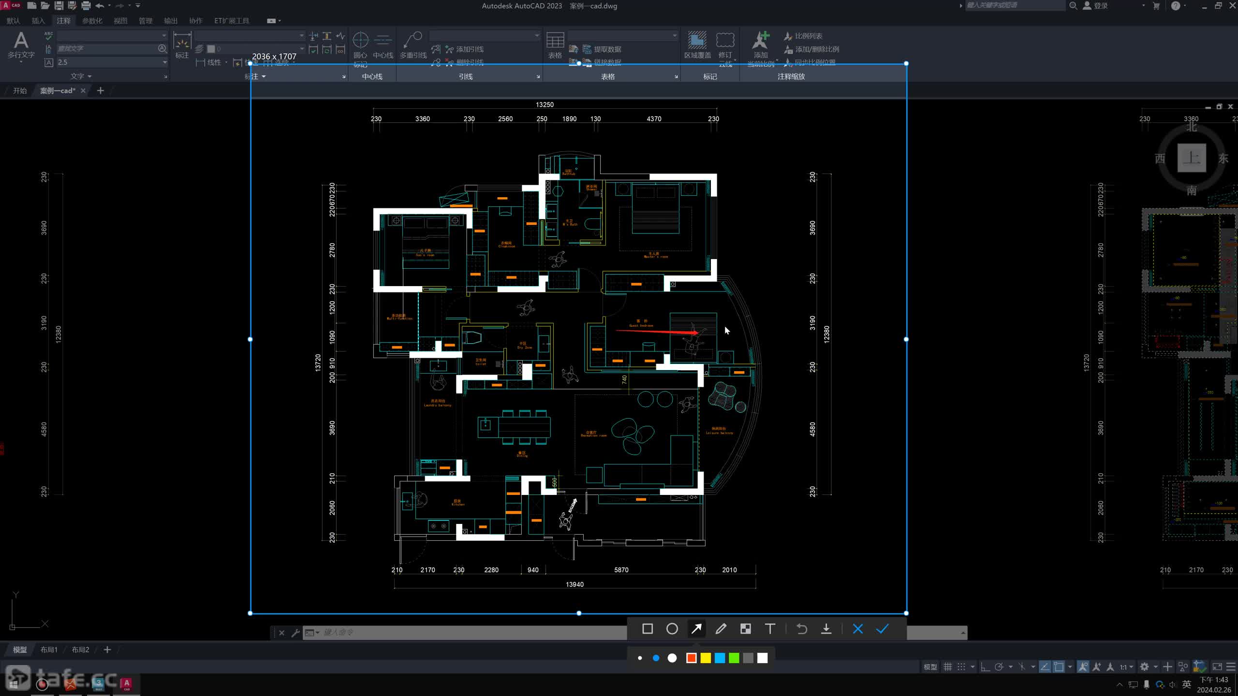The image size is (1238, 696).
Task: Open the quick access toolbar customize dropdown
Action: 138,6
